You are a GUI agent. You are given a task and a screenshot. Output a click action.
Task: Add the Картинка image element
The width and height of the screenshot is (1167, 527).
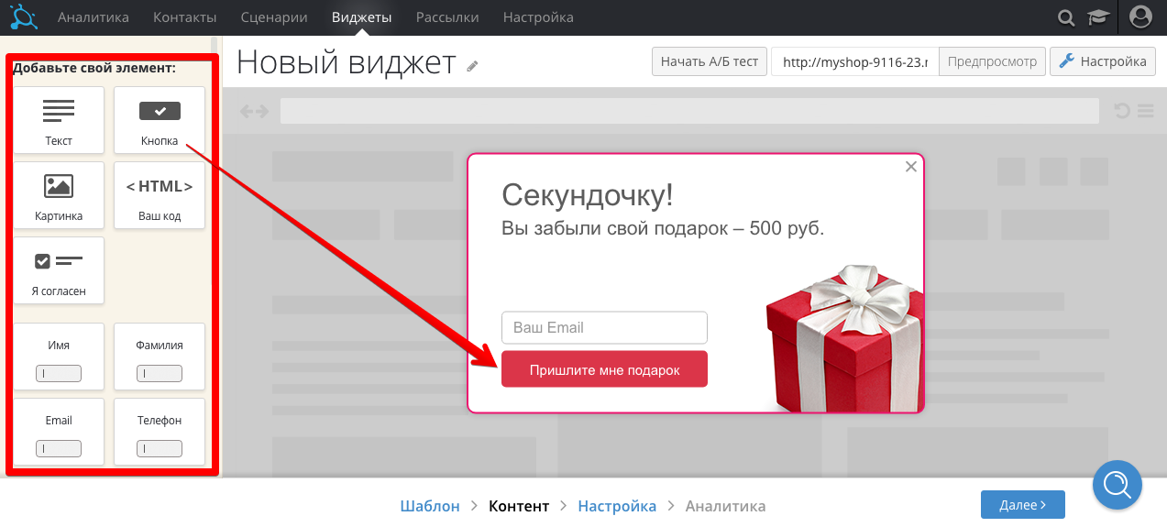pyautogui.click(x=59, y=195)
